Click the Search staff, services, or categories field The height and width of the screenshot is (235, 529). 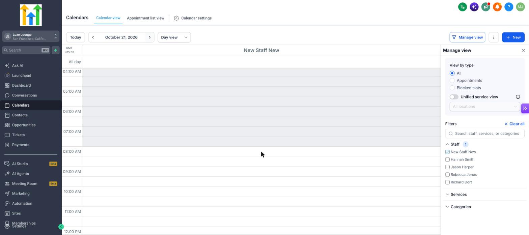[x=485, y=134]
